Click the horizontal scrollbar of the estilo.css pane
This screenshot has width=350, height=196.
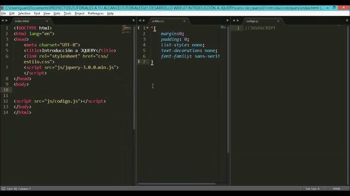point(176,184)
